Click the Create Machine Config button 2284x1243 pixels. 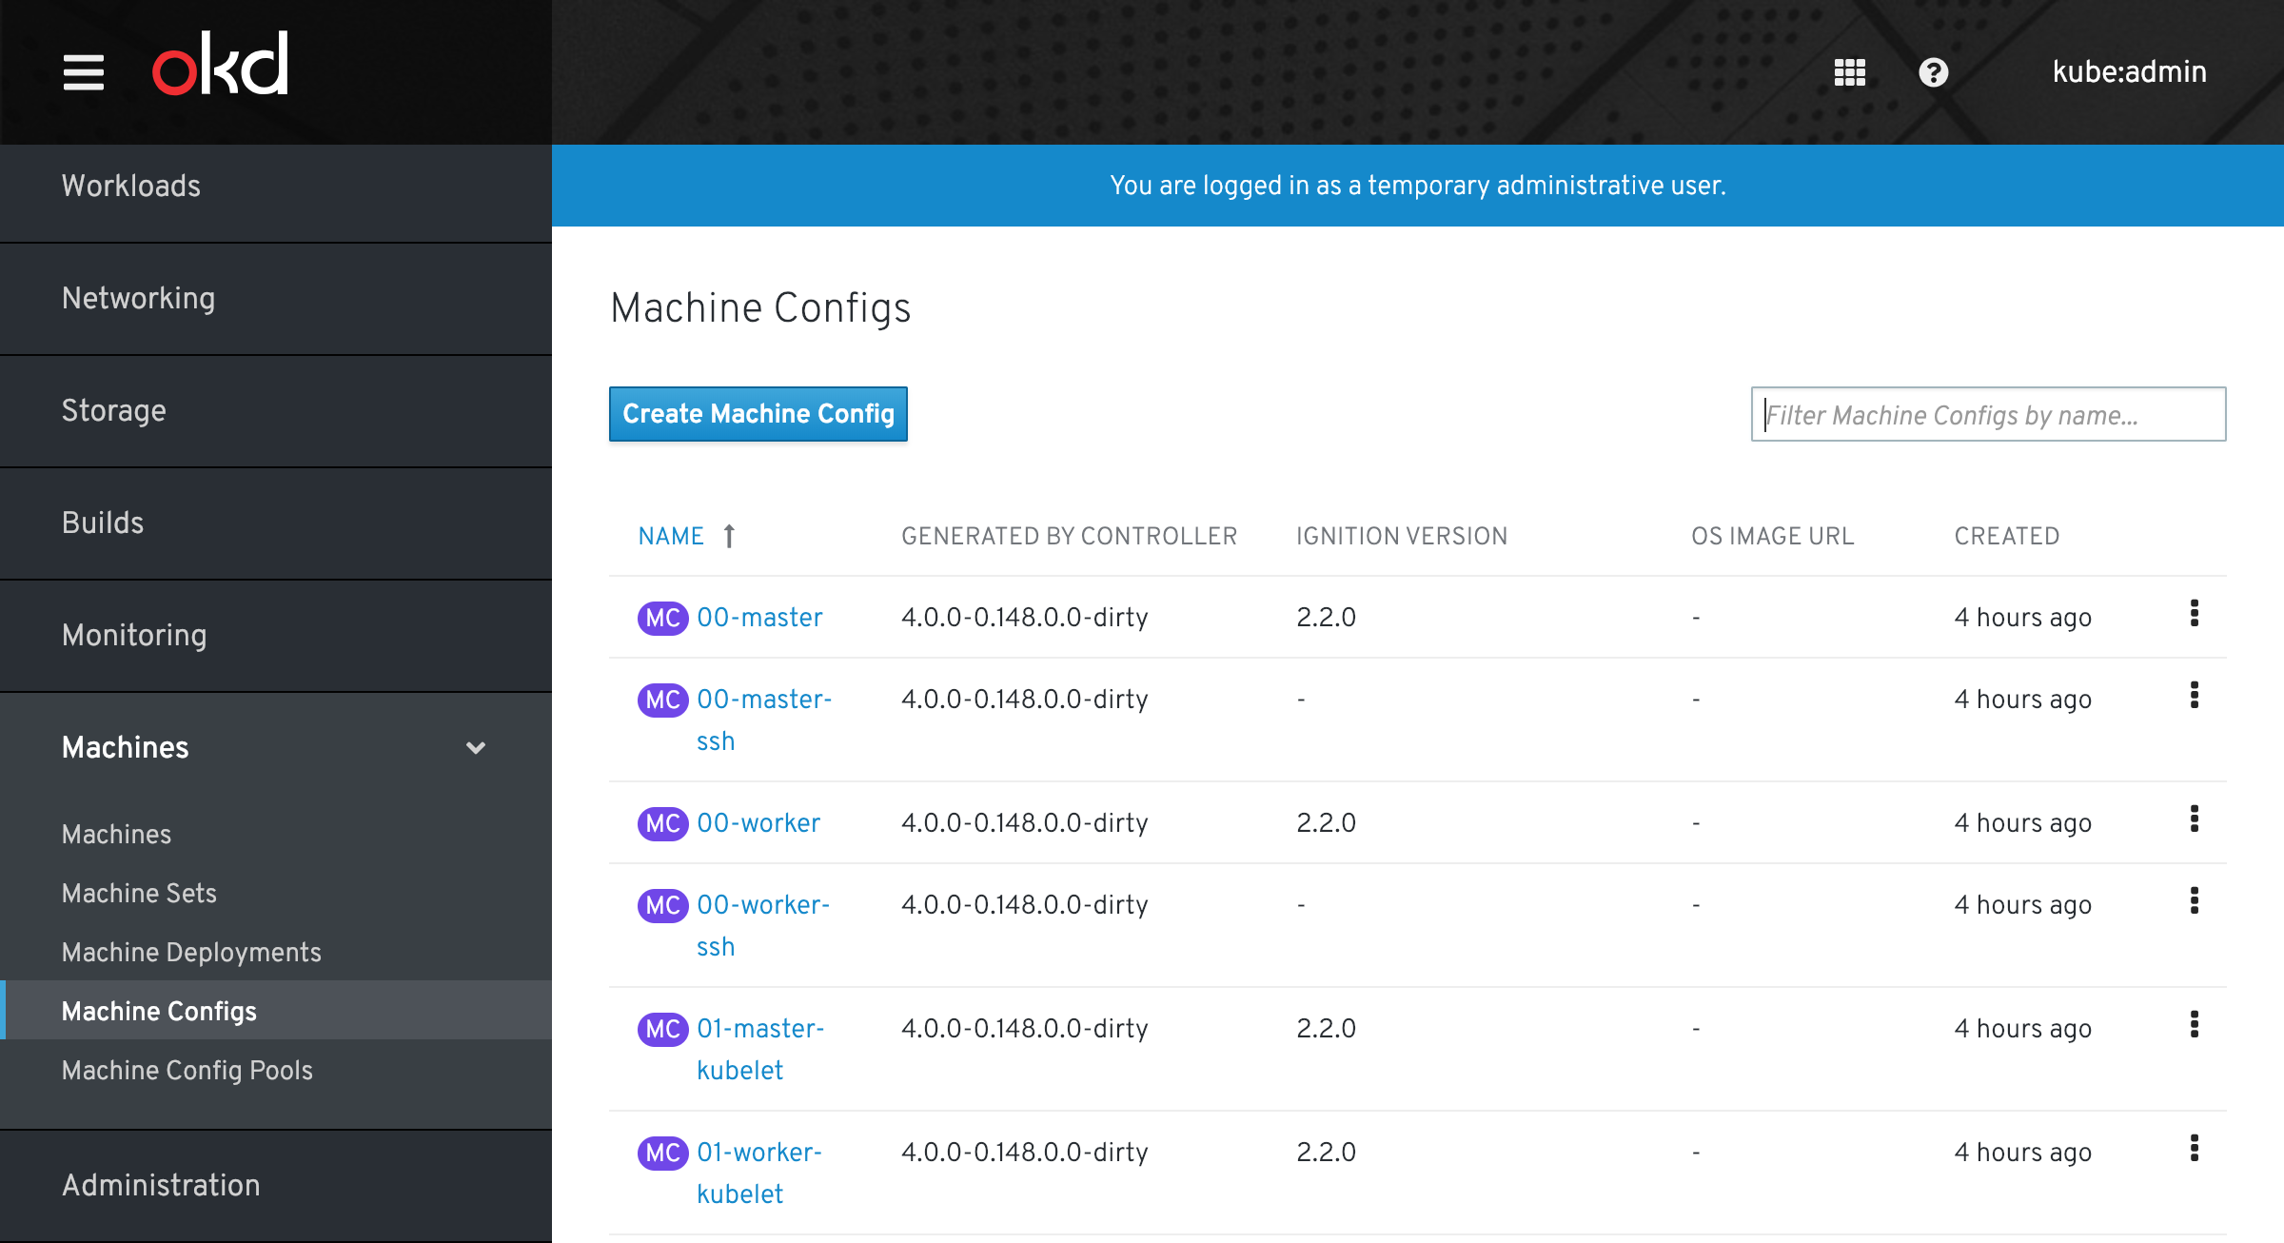point(758,414)
